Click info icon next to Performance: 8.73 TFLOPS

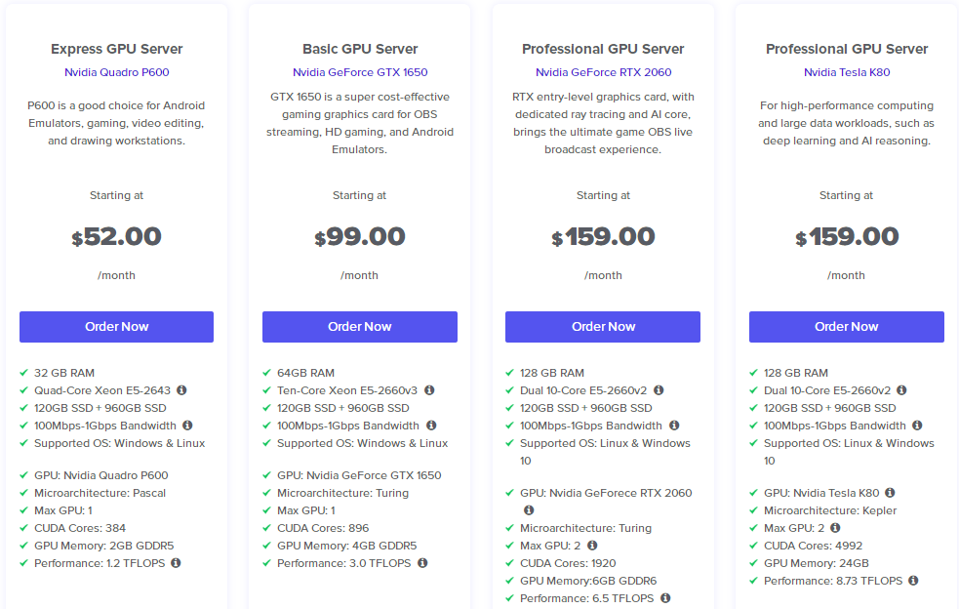(x=913, y=581)
